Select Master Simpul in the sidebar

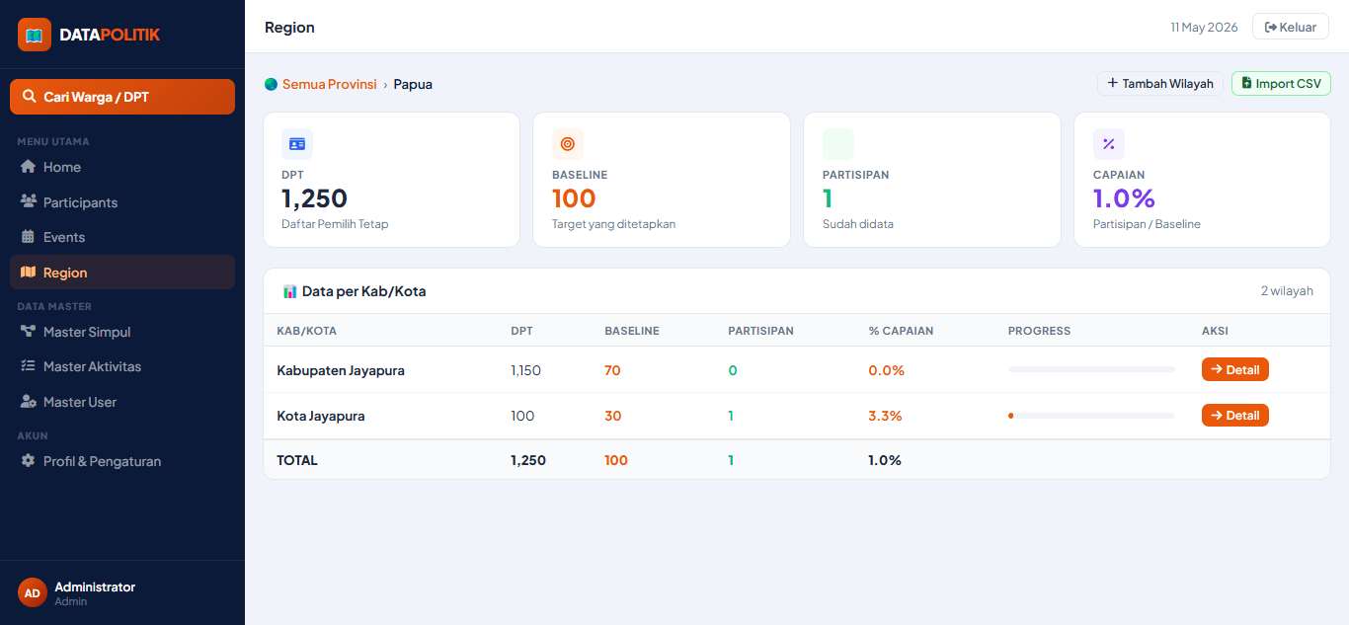click(x=122, y=332)
